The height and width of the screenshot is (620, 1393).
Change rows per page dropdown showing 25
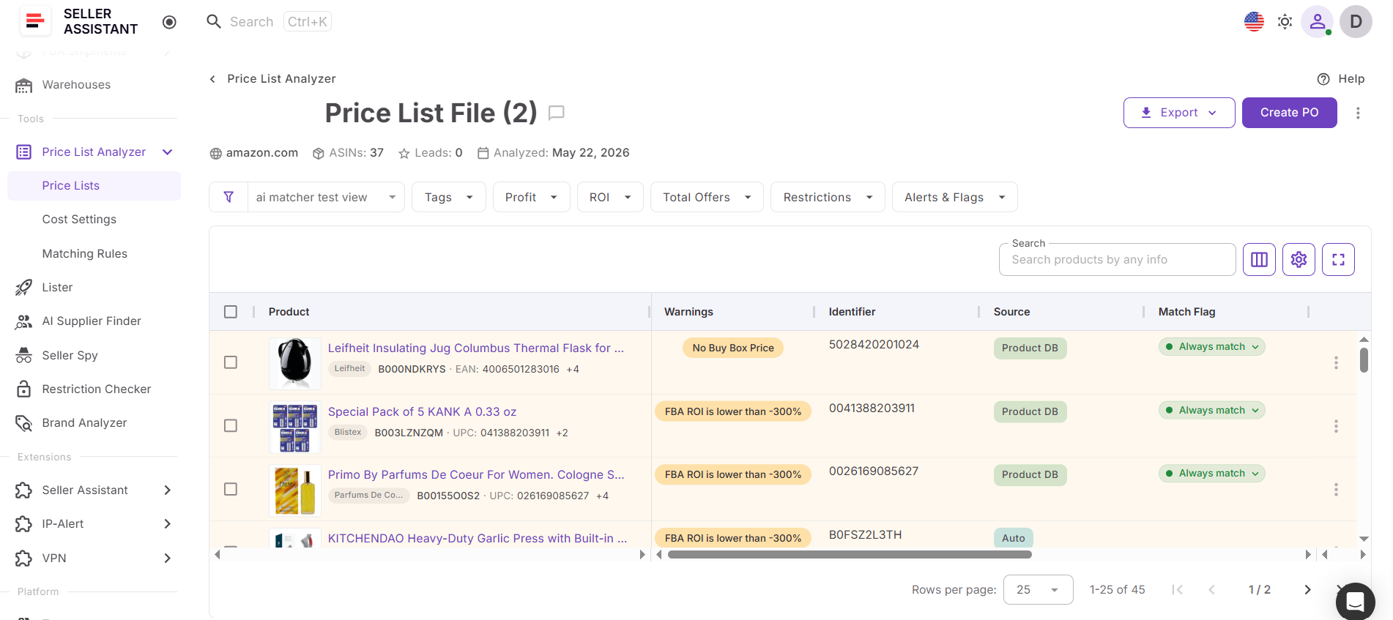point(1038,589)
